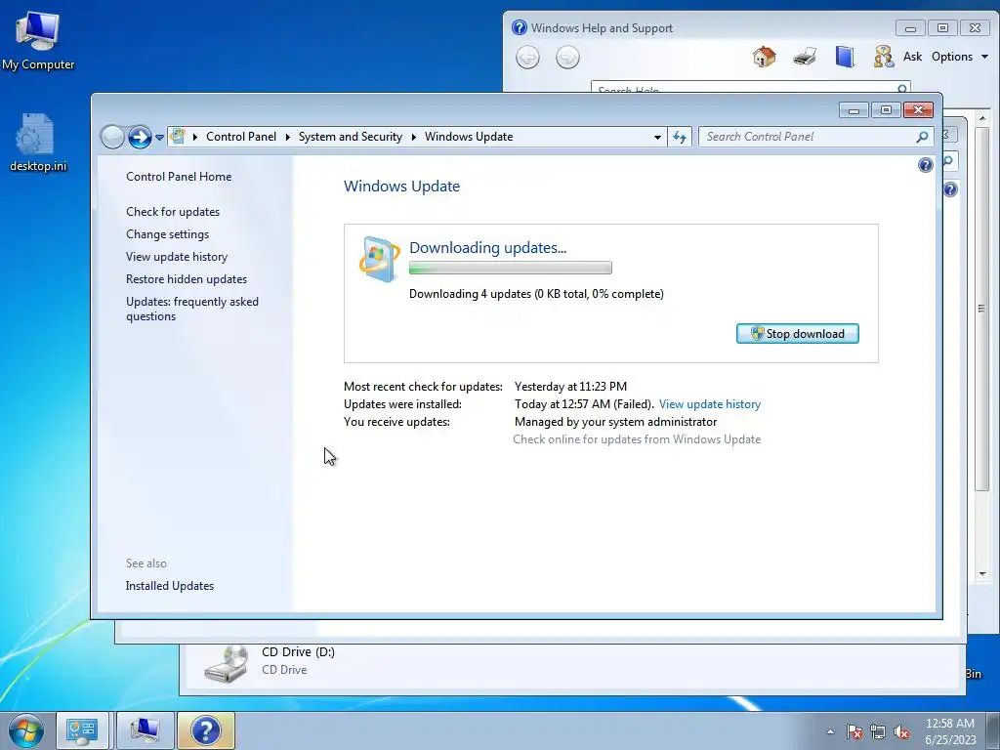
Task: Click muted volume tray icon
Action: point(901,731)
